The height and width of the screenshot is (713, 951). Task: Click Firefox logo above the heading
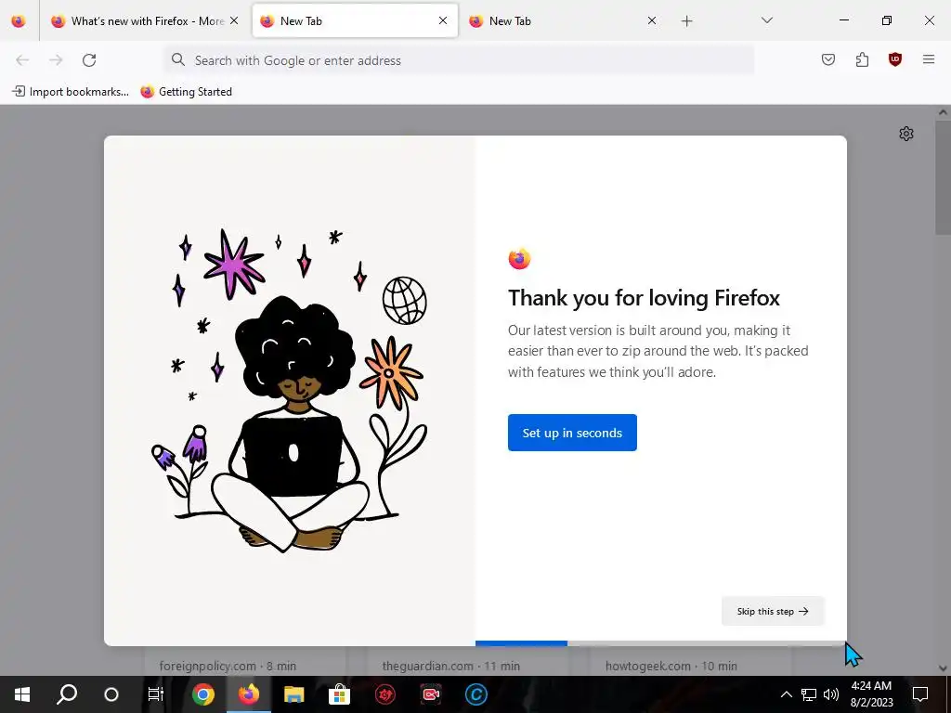click(x=519, y=259)
